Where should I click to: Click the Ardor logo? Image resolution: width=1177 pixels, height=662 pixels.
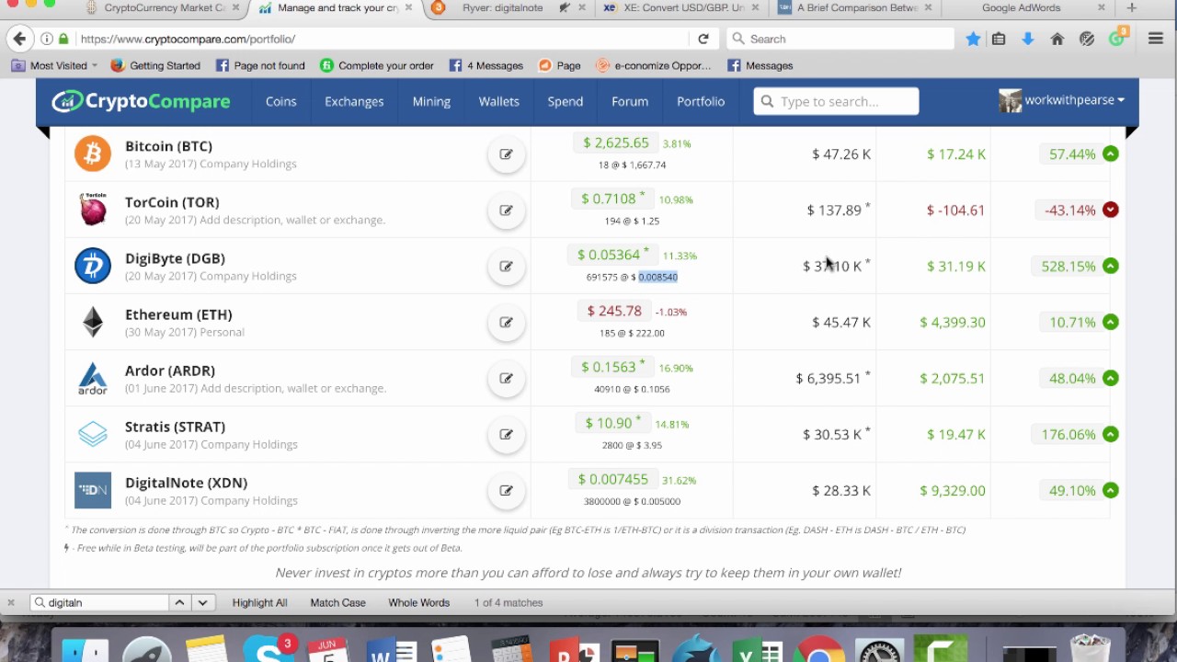pos(93,378)
